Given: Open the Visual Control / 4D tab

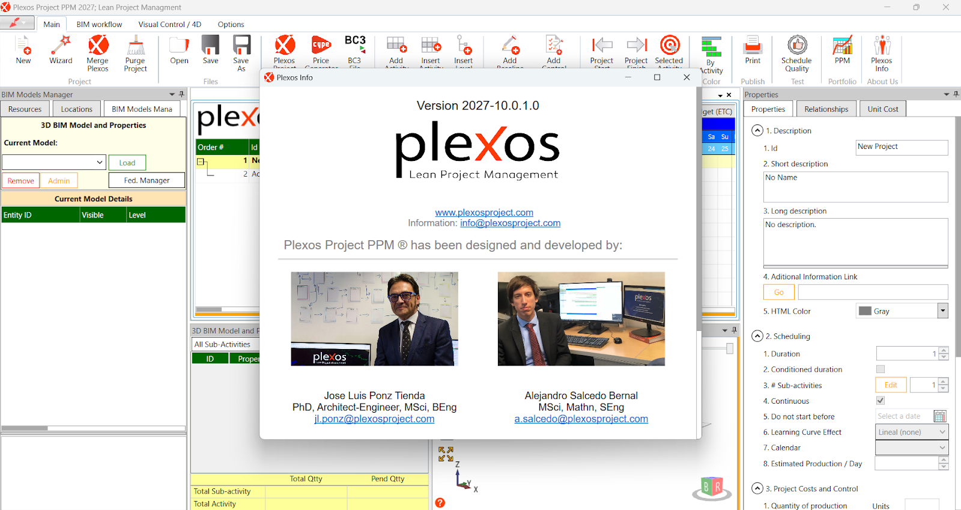Looking at the screenshot, I should click(x=170, y=25).
